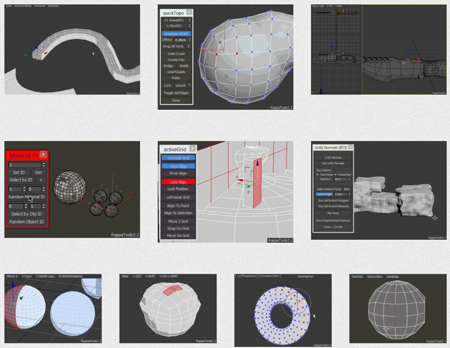Click Show Experimental Features
The image size is (450, 348).
[x=333, y=221]
